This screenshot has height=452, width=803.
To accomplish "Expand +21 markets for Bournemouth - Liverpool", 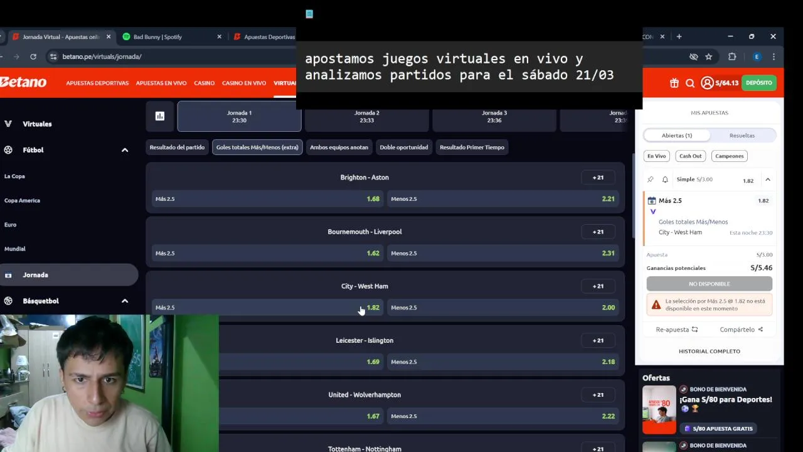I will pos(598,232).
